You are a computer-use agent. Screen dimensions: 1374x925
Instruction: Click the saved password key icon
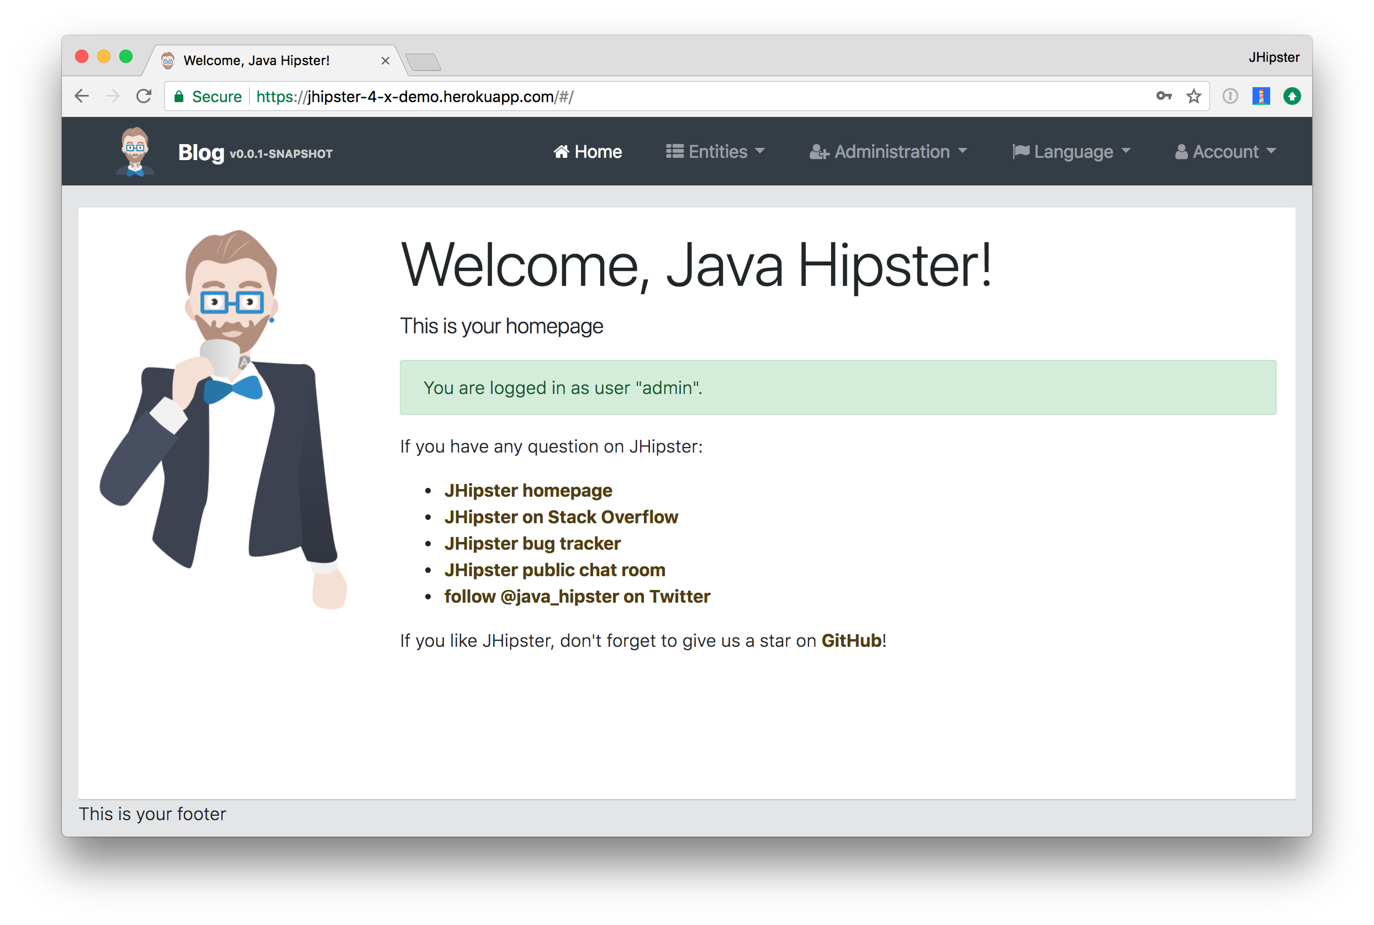tap(1163, 96)
